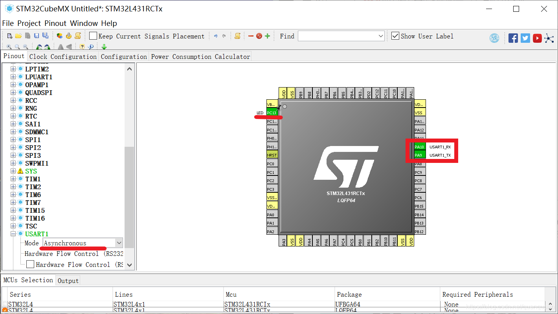Open the Power Consumption Calculator tab
The image size is (558, 314).
200,57
